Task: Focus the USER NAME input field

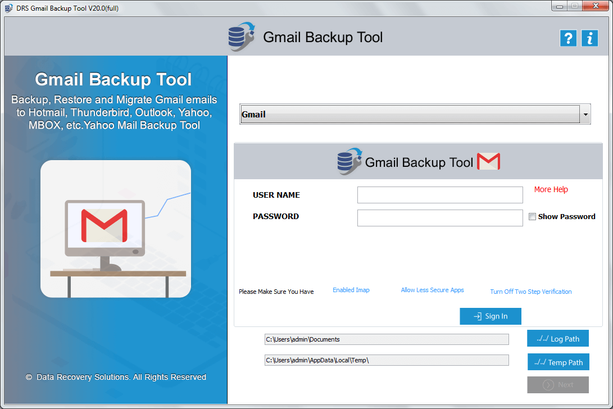Action: pos(440,195)
